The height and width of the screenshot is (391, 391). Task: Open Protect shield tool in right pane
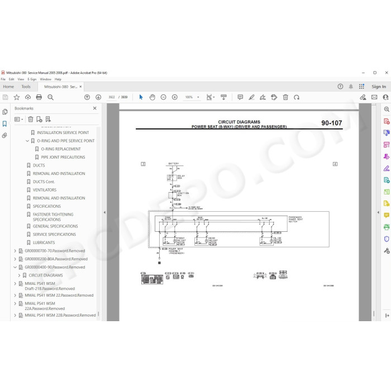387,239
